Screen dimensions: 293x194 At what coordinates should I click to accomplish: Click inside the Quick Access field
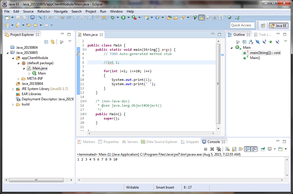click(242, 25)
